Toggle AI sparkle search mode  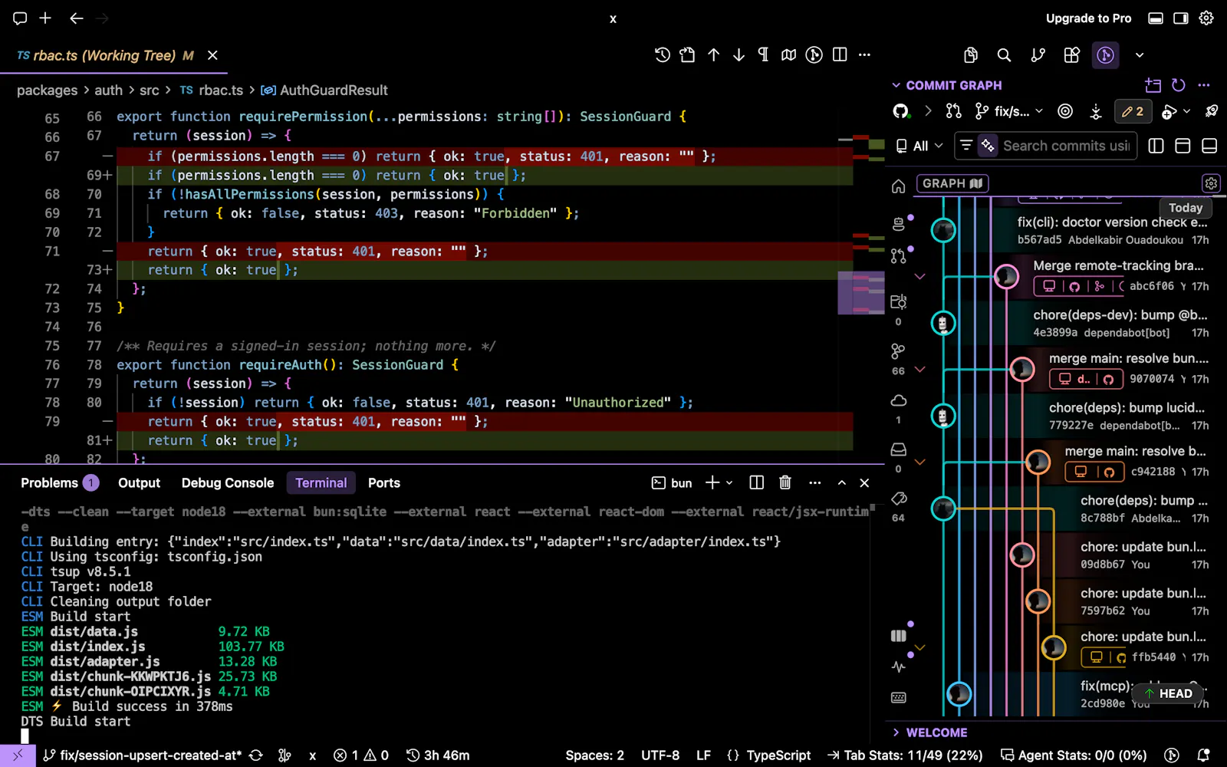988,145
